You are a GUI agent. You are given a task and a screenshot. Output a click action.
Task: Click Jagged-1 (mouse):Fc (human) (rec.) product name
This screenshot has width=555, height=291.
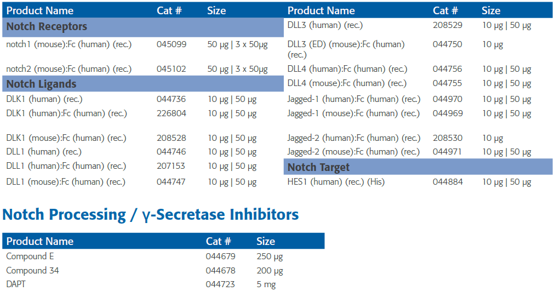coord(353,113)
